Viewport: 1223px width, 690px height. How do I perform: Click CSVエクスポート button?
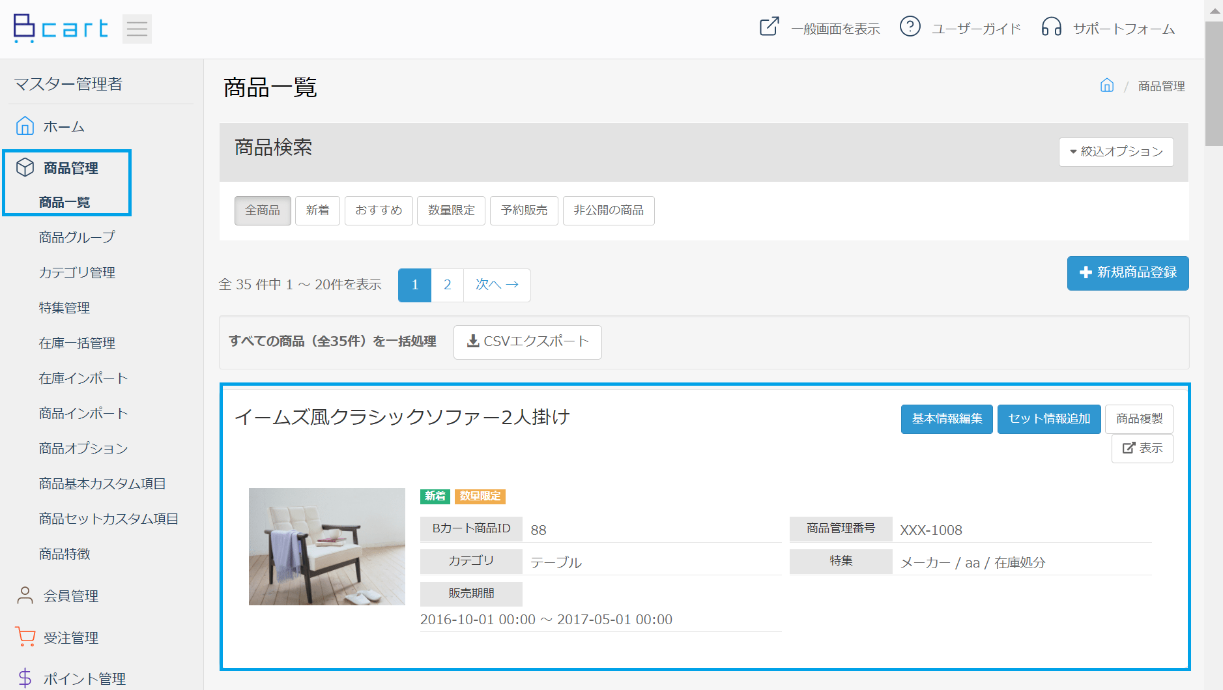528,342
